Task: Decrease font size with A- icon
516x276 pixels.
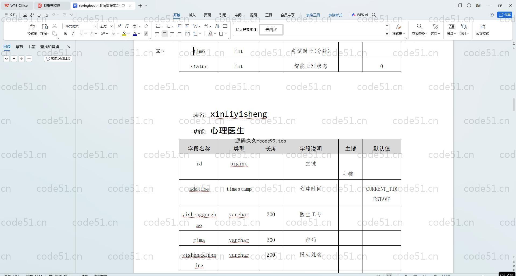Action: tap(127, 26)
